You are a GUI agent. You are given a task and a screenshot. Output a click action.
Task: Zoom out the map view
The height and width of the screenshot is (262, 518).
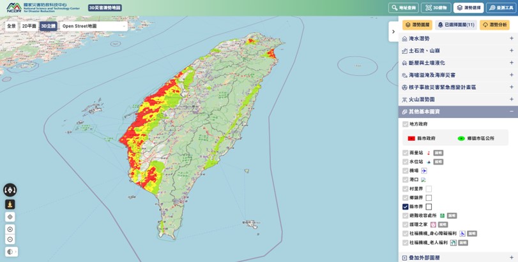[10, 240]
